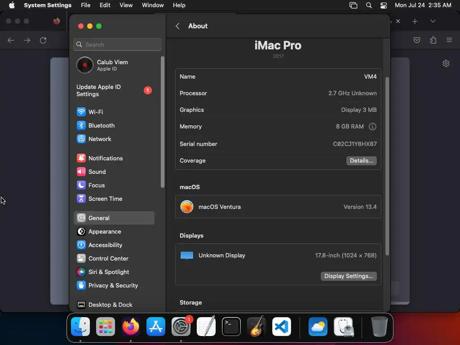Screen dimensions: 460x345
Task: Open Bluetooth settings pane
Action: (x=114, y=125)
